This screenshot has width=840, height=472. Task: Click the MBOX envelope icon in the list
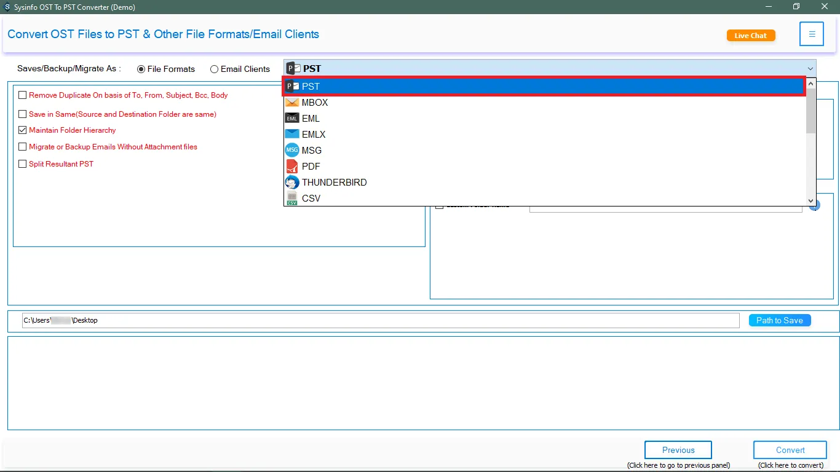(x=292, y=103)
